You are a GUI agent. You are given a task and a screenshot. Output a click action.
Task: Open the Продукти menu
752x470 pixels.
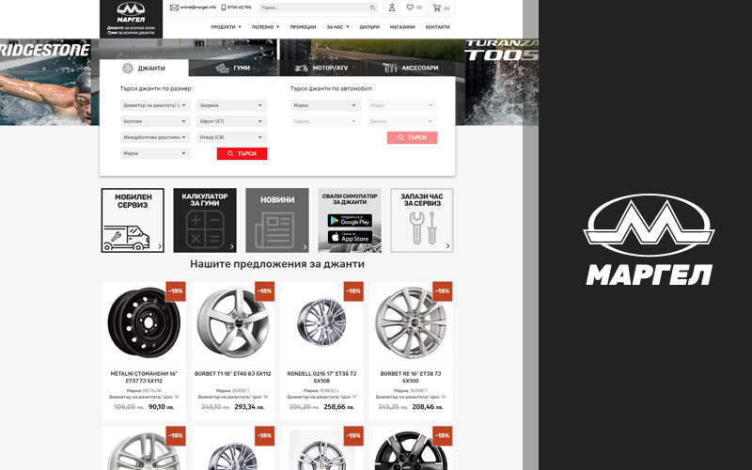pos(226,27)
